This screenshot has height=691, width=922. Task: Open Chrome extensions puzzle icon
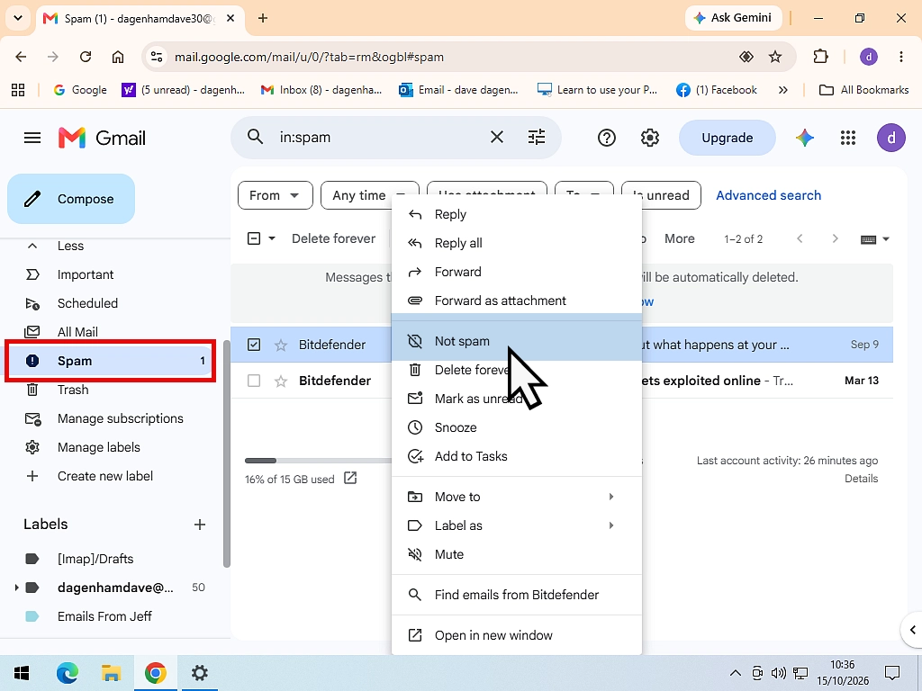click(x=820, y=57)
